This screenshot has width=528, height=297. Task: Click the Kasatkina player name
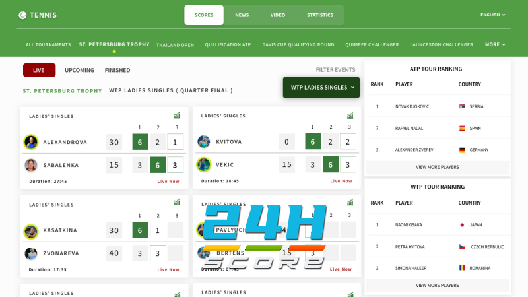[60, 230]
